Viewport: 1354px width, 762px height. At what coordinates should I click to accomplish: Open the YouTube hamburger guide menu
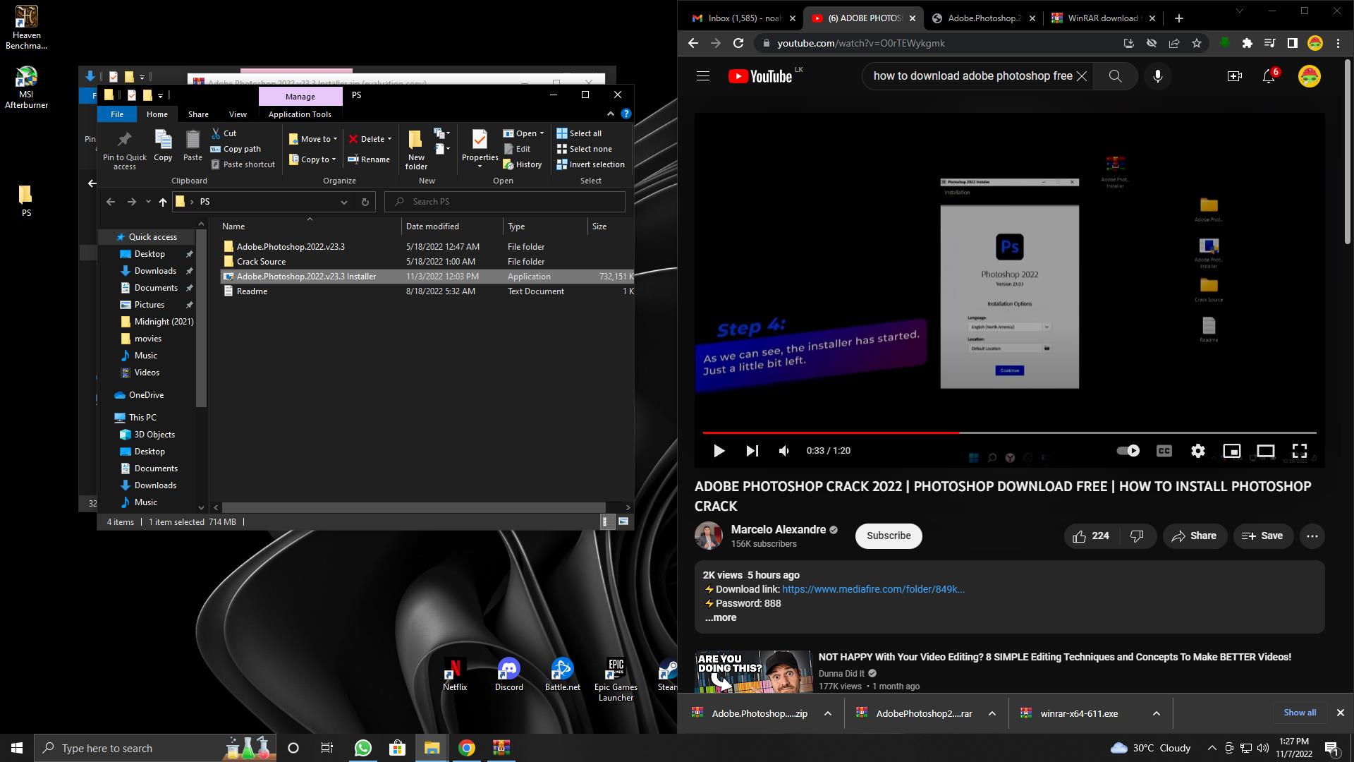703,76
